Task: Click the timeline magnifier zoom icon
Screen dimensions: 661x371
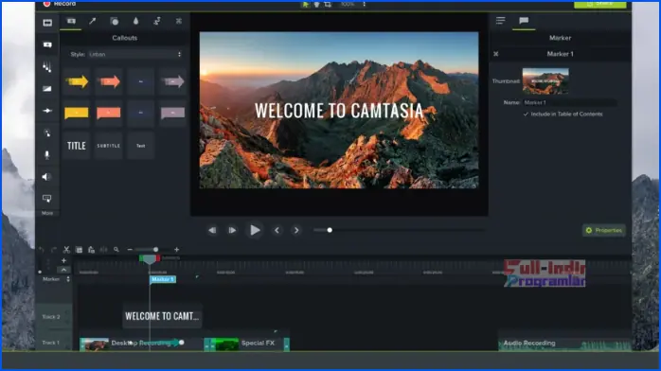Action: point(116,250)
